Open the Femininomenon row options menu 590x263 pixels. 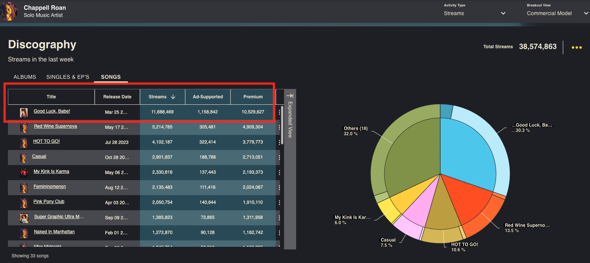coord(280,188)
